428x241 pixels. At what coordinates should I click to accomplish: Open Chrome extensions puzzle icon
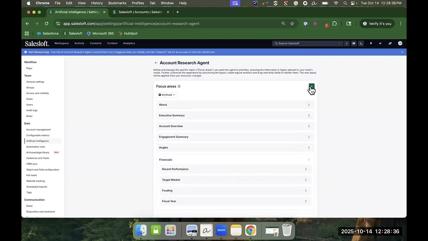click(334, 23)
